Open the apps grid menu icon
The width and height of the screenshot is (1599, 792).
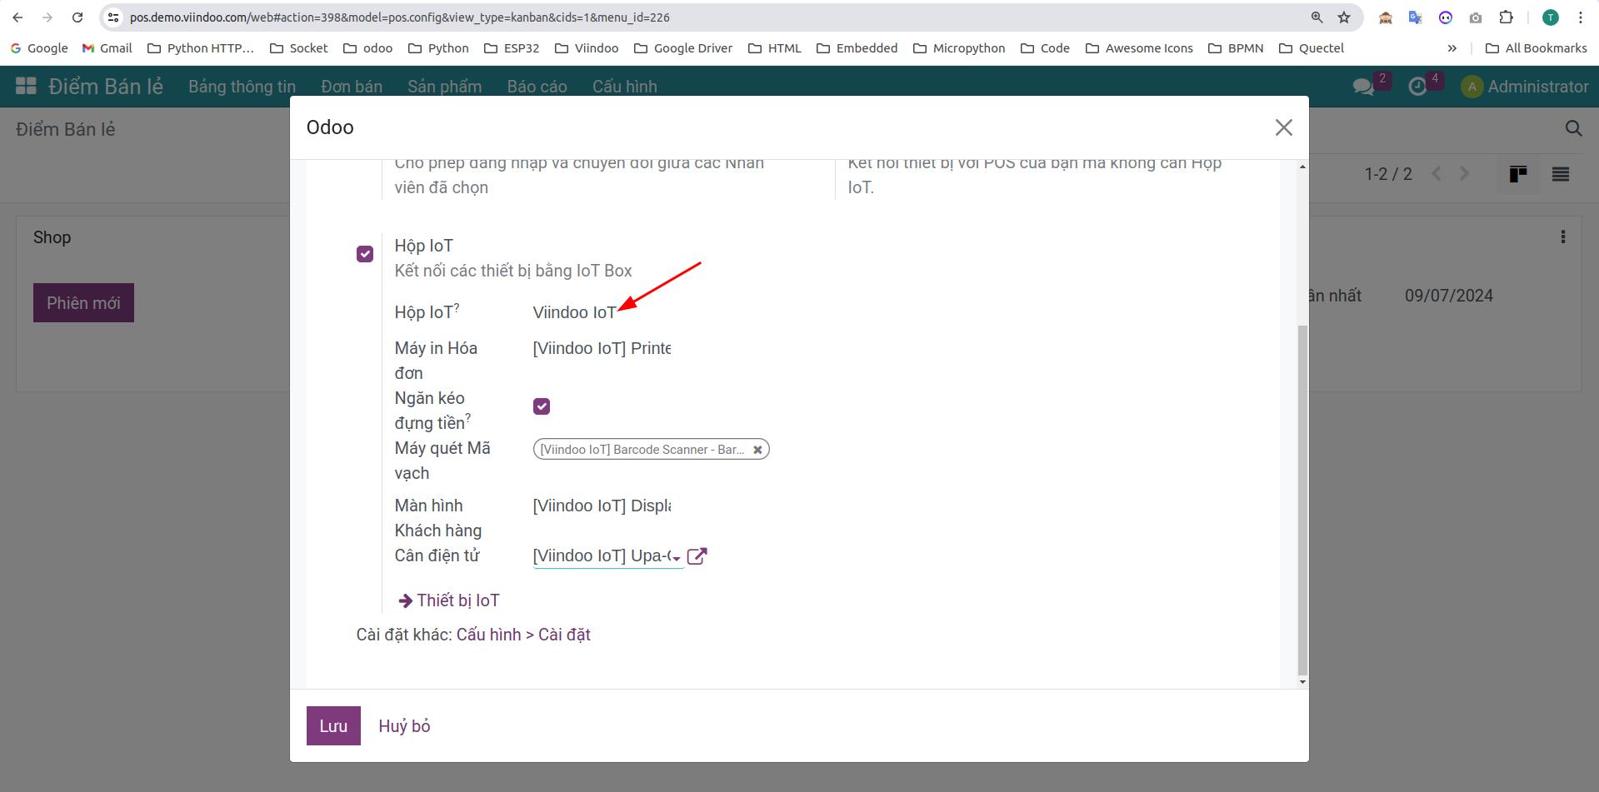tap(27, 86)
